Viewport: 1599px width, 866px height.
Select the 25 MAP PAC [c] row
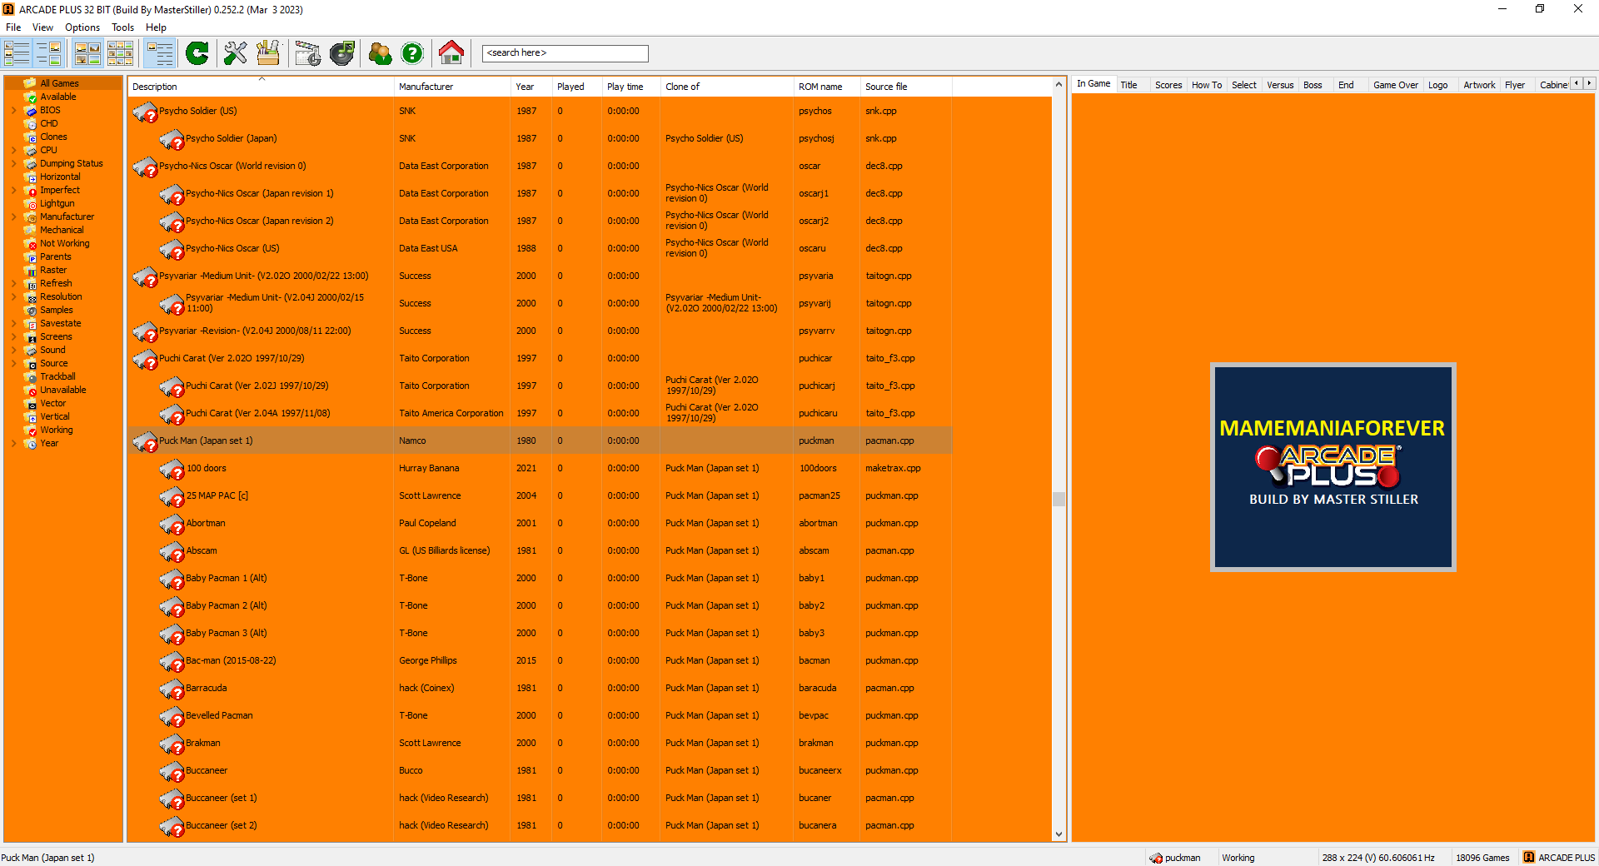(x=540, y=496)
